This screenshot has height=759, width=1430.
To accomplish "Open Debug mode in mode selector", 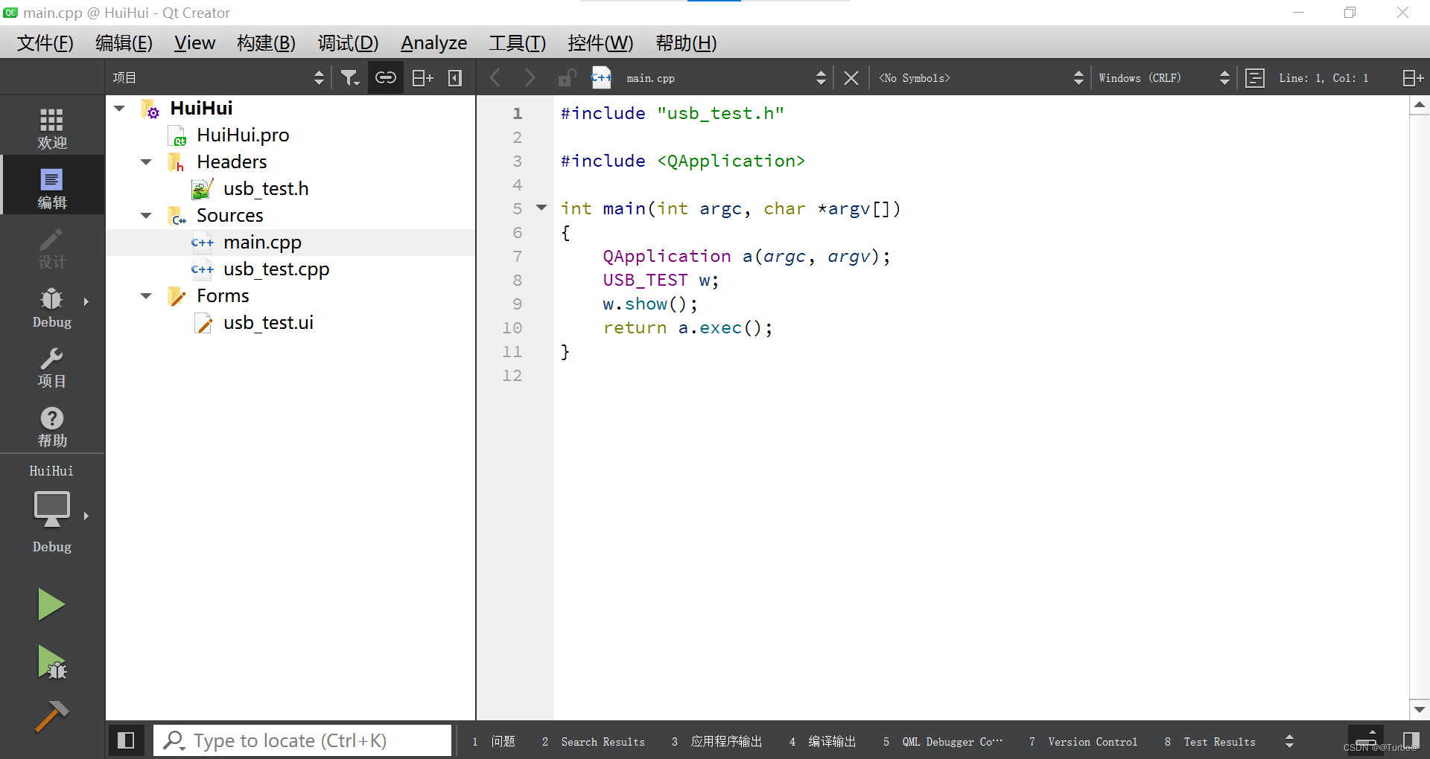I will click(x=52, y=307).
